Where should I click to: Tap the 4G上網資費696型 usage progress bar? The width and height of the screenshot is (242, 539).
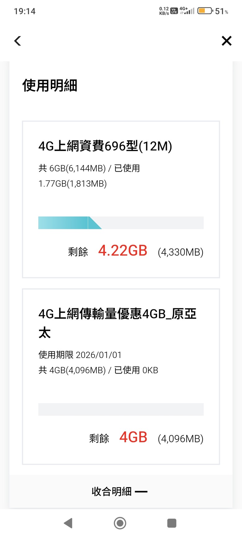click(x=121, y=223)
